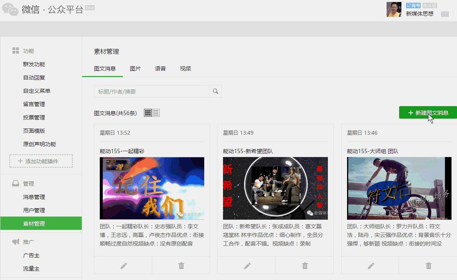Edit the 能动155-新希望团队 article

[246, 266]
